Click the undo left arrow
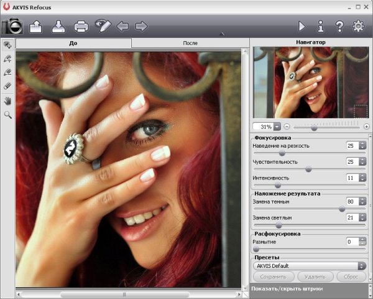The width and height of the screenshot is (373, 299). pos(122,26)
